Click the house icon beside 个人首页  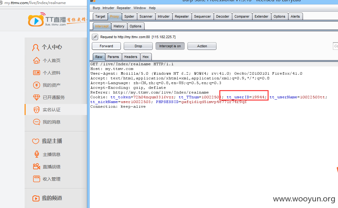tap(36, 61)
